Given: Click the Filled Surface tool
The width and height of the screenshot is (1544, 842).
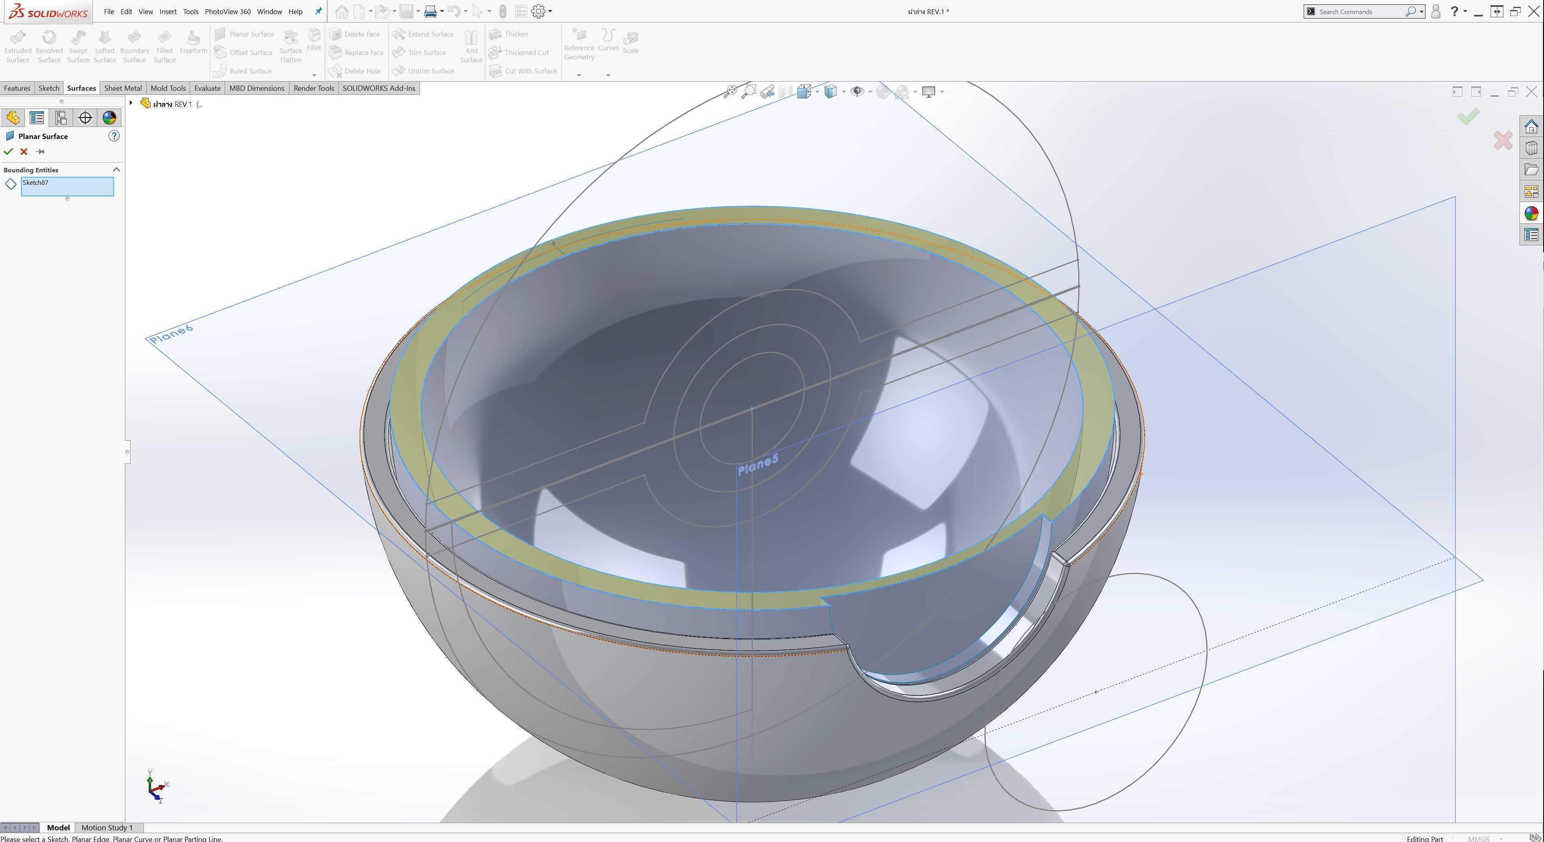Looking at the screenshot, I should click(x=164, y=47).
